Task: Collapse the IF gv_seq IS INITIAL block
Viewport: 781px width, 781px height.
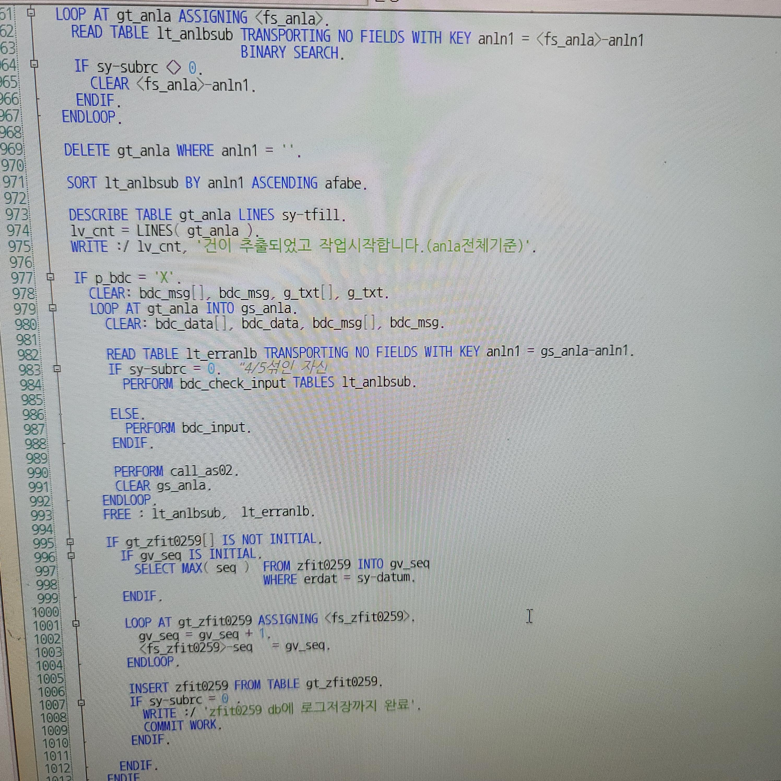Action: pos(71,555)
